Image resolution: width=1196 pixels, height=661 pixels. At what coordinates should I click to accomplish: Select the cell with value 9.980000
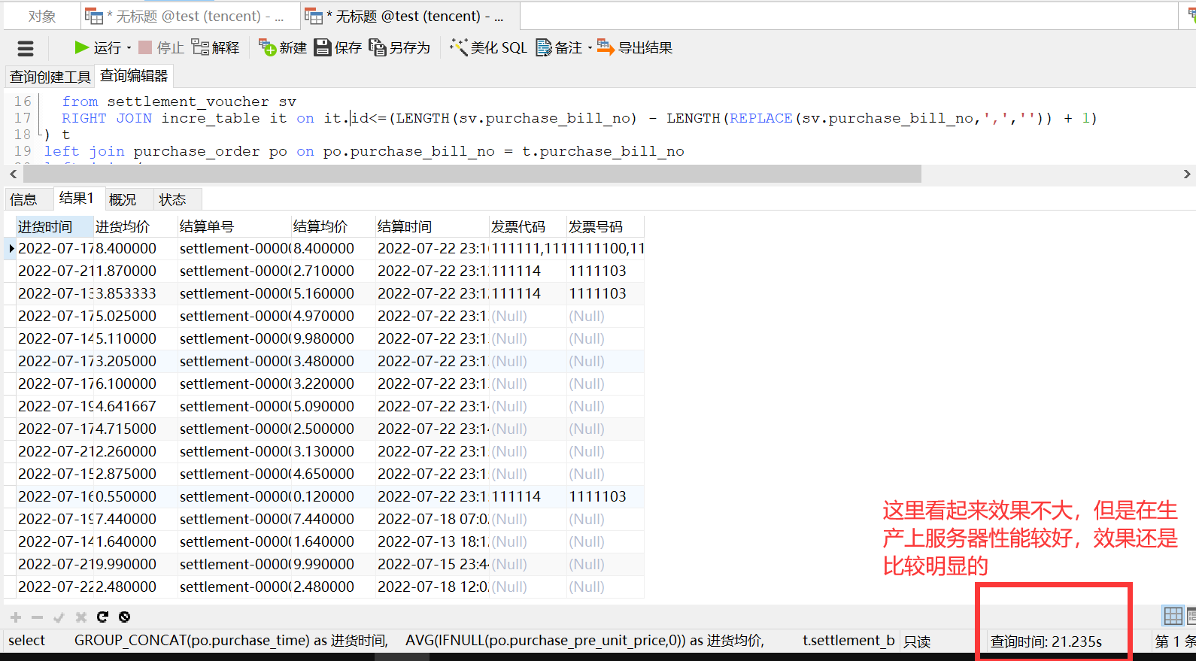tap(334, 338)
